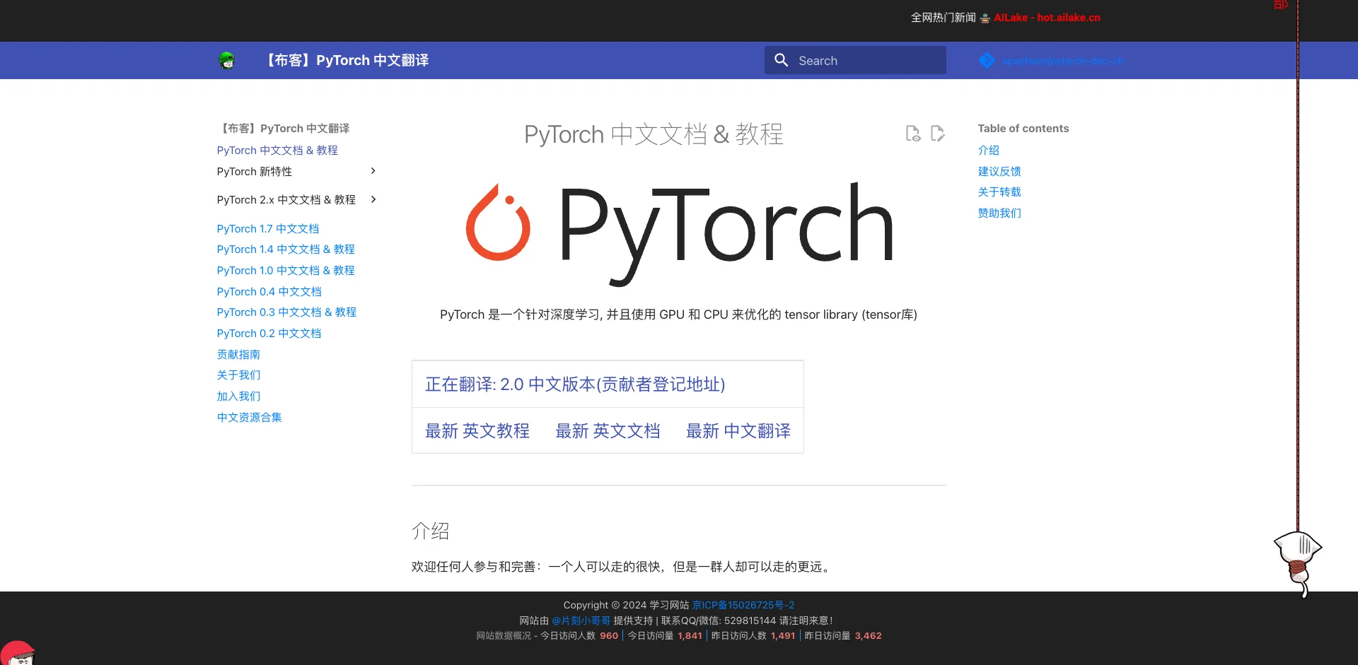The image size is (1358, 665).
Task: Click the large PyTorch logo image
Action: pos(679,233)
